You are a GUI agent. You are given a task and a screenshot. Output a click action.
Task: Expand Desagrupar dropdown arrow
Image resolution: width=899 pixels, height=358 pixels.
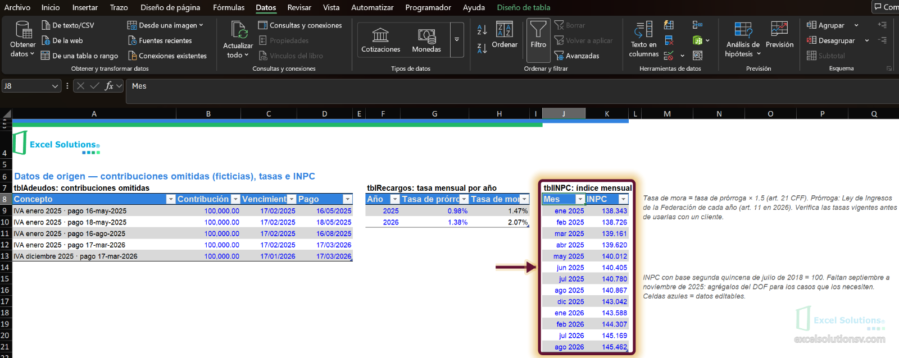(x=867, y=40)
